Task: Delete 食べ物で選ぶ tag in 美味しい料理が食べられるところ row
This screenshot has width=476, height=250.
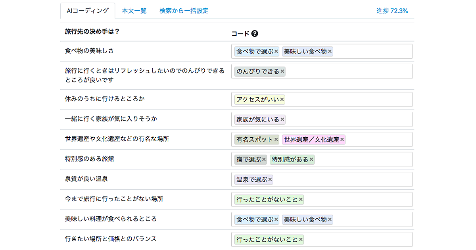Action: pyautogui.click(x=276, y=219)
